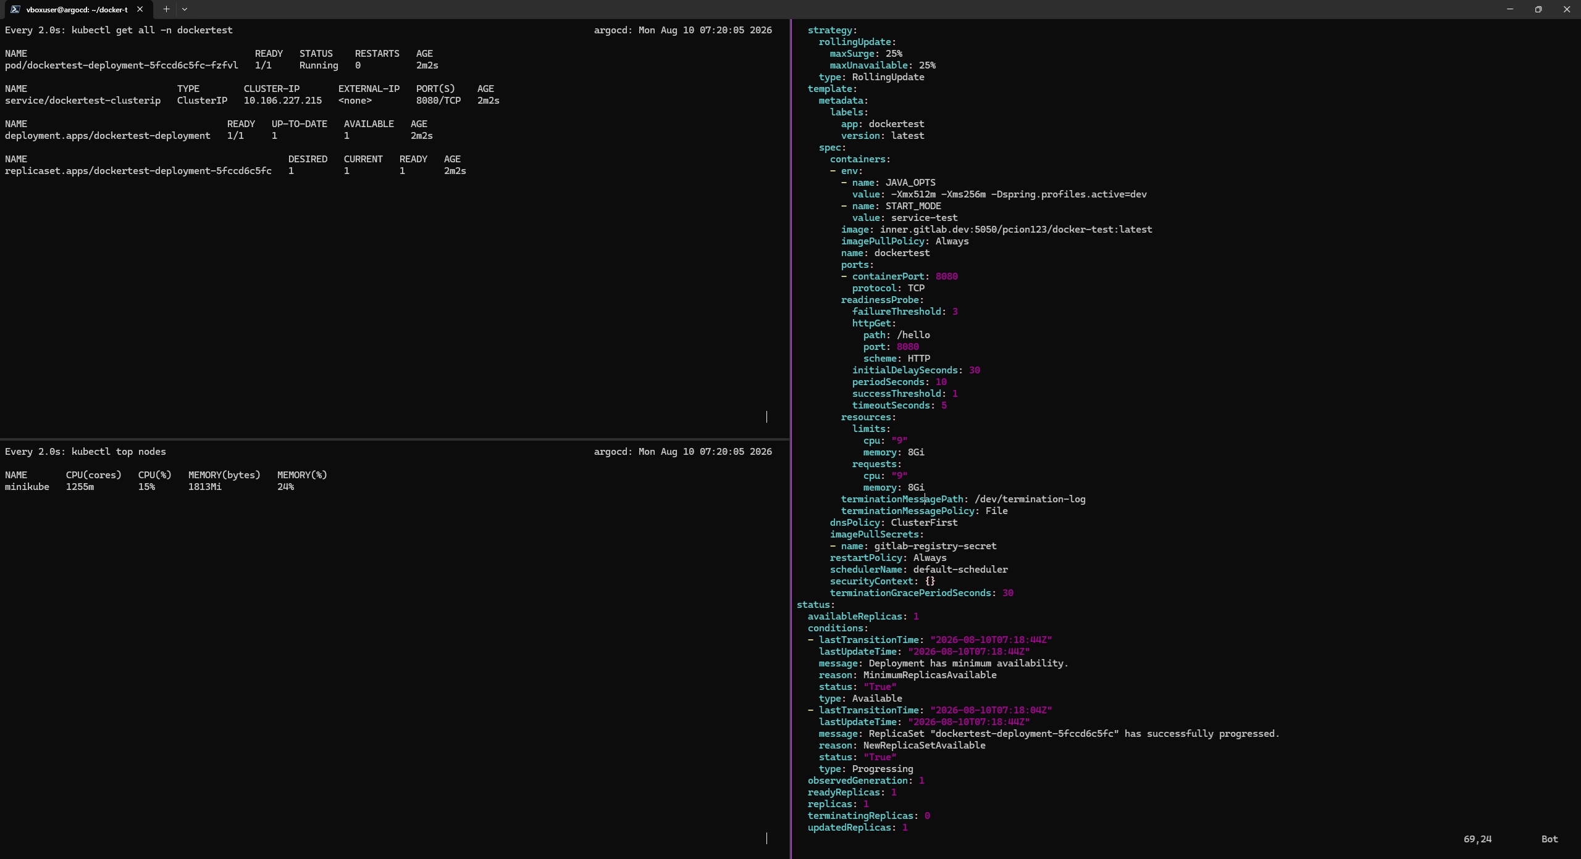Click message 'Deployment has minimum availability.'
The height and width of the screenshot is (859, 1581).
click(x=968, y=663)
